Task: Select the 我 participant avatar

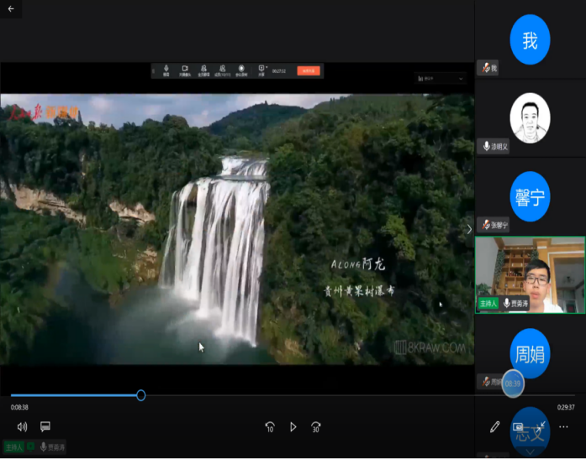Action: pyautogui.click(x=530, y=39)
